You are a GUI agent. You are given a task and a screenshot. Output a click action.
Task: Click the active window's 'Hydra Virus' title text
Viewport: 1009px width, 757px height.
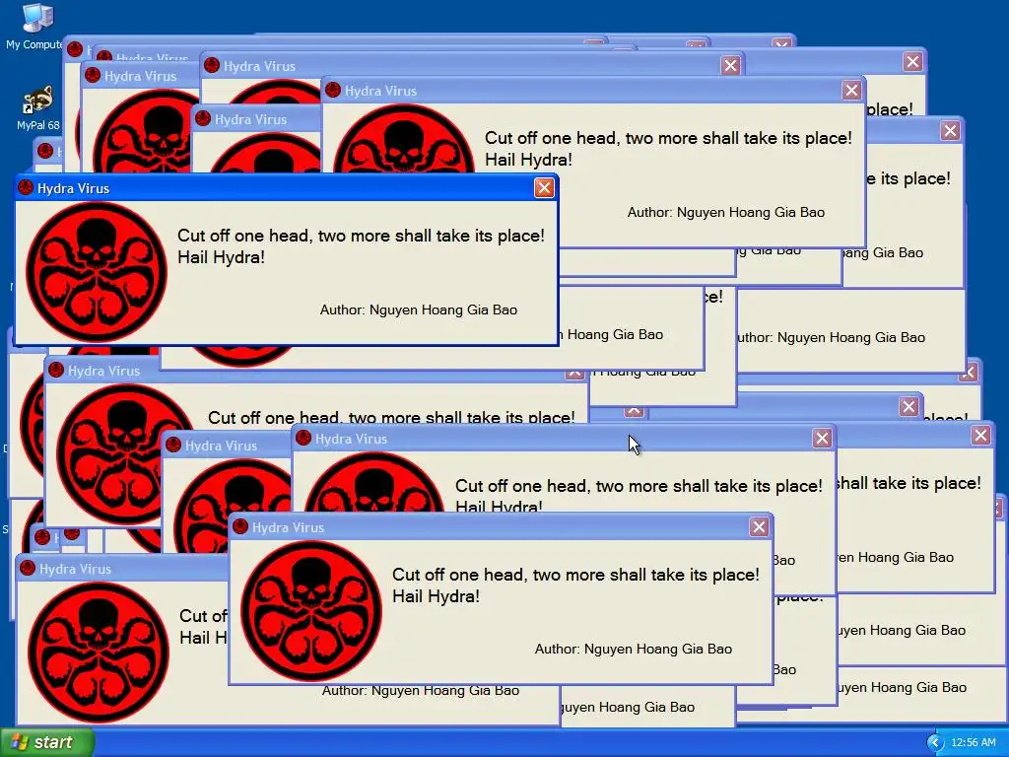pyautogui.click(x=73, y=188)
